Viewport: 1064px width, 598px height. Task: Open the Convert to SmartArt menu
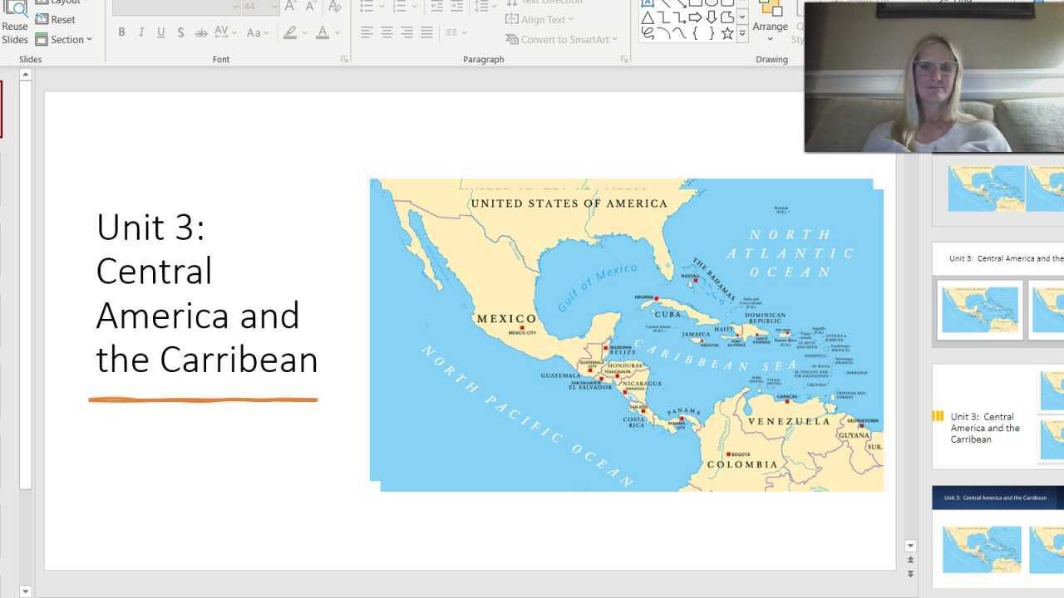click(562, 39)
